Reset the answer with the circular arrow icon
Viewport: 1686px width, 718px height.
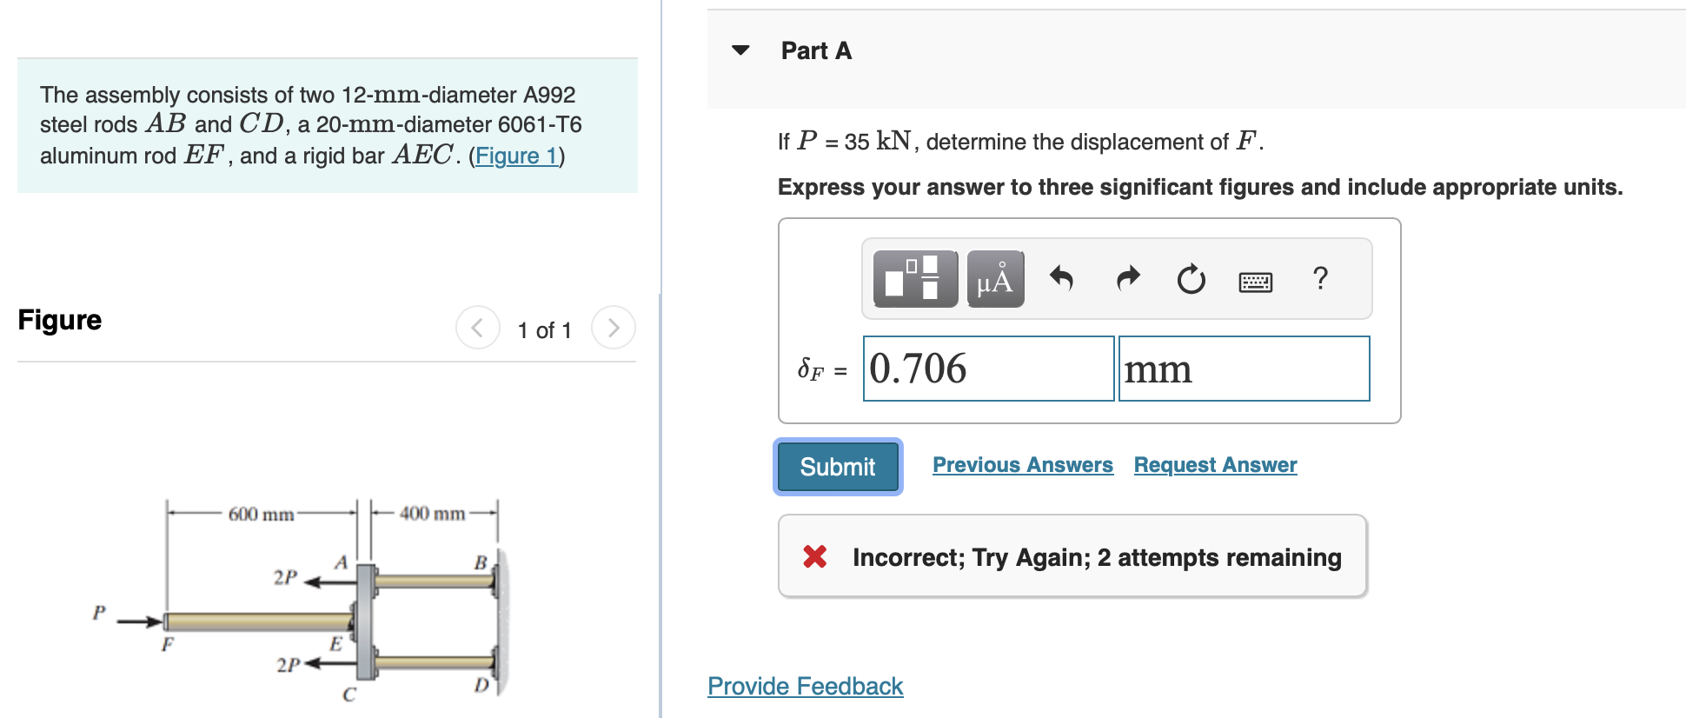click(x=1189, y=278)
